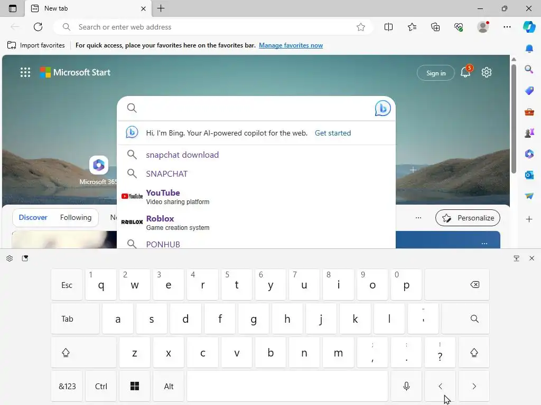Open blue card options ellipsis
Screen dimensions: 541x405
point(484,243)
